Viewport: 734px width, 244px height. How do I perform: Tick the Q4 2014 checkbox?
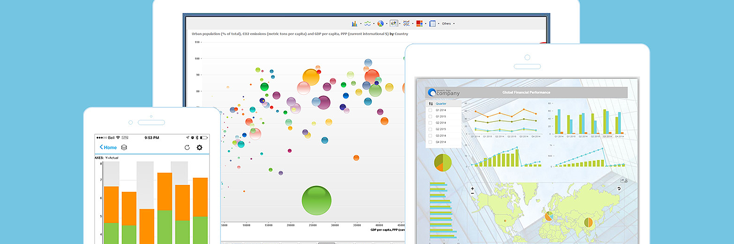pos(430,142)
